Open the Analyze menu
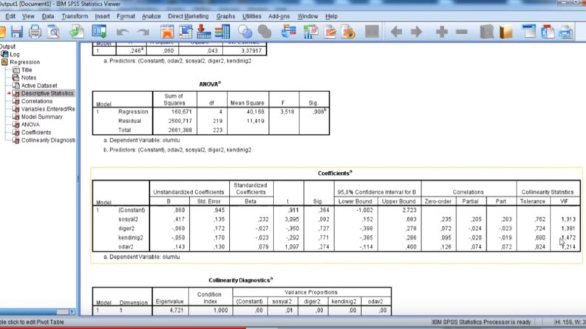This screenshot has height=329, width=586. pyautogui.click(x=151, y=16)
